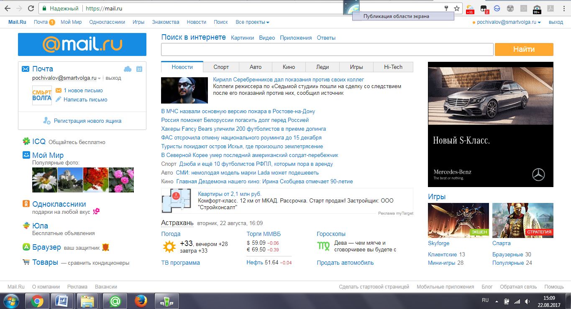Viewport: 571px width, 309px height.
Task: Open Обратная связь in footer
Action: (518, 287)
